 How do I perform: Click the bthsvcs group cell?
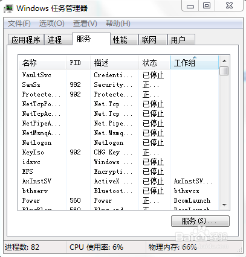click(187, 191)
